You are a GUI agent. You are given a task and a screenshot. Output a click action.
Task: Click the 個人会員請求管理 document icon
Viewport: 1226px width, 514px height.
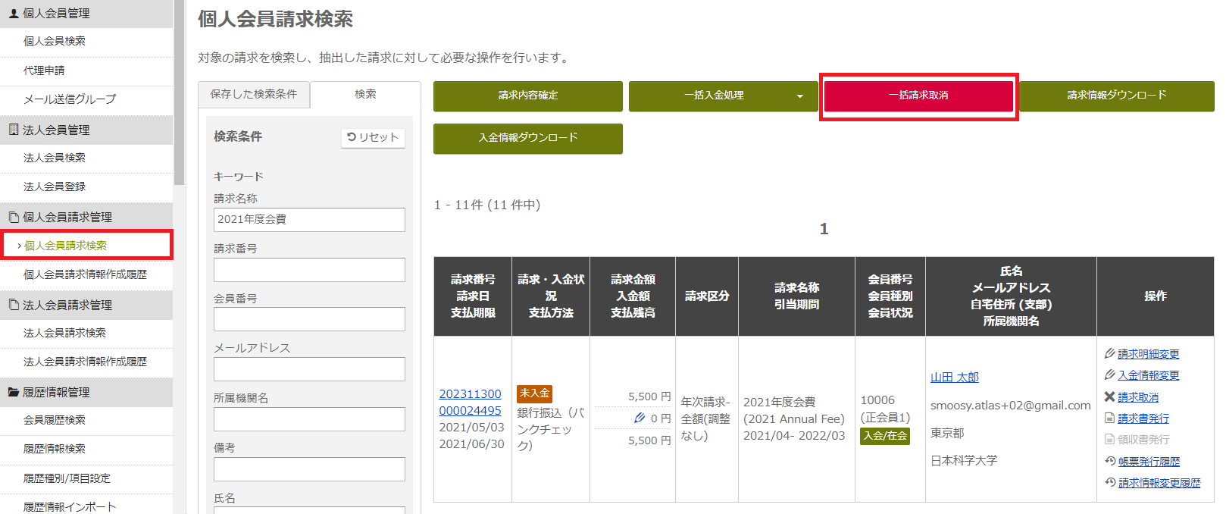point(14,217)
